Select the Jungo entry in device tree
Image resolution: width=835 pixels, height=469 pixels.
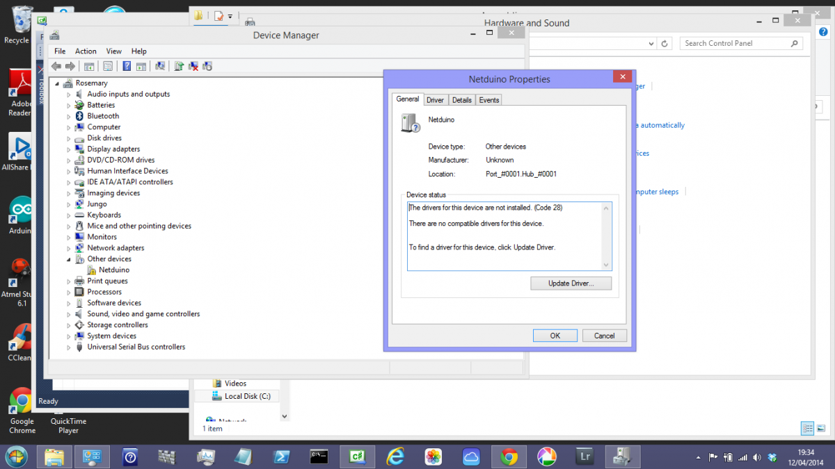point(97,204)
